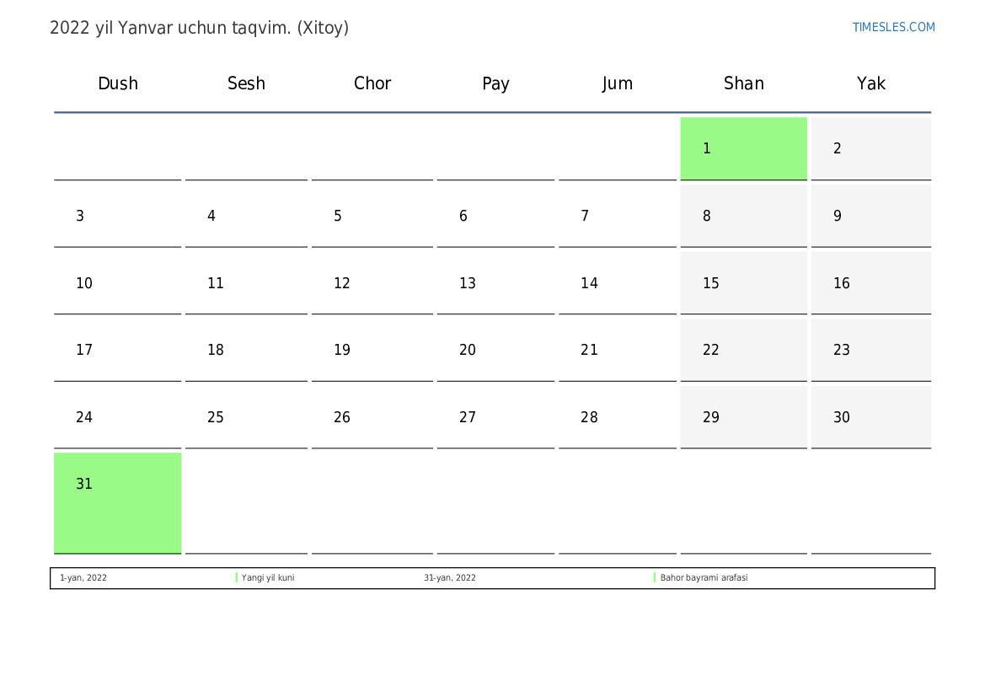Click the Yak column header
Viewport: 985px width, 697px height.
pos(870,83)
